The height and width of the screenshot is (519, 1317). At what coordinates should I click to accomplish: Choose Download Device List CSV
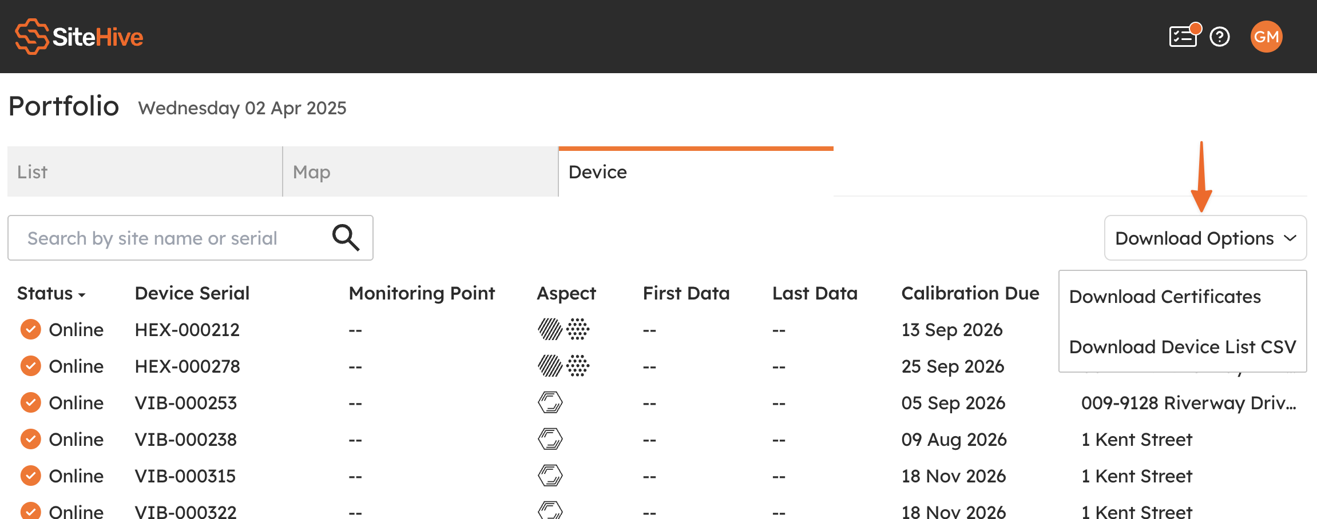click(1183, 347)
